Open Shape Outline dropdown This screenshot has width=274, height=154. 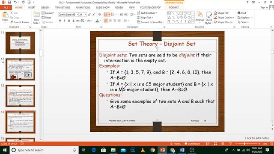tap(224, 18)
